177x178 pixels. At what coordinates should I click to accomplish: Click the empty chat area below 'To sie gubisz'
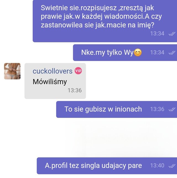(x=88, y=138)
